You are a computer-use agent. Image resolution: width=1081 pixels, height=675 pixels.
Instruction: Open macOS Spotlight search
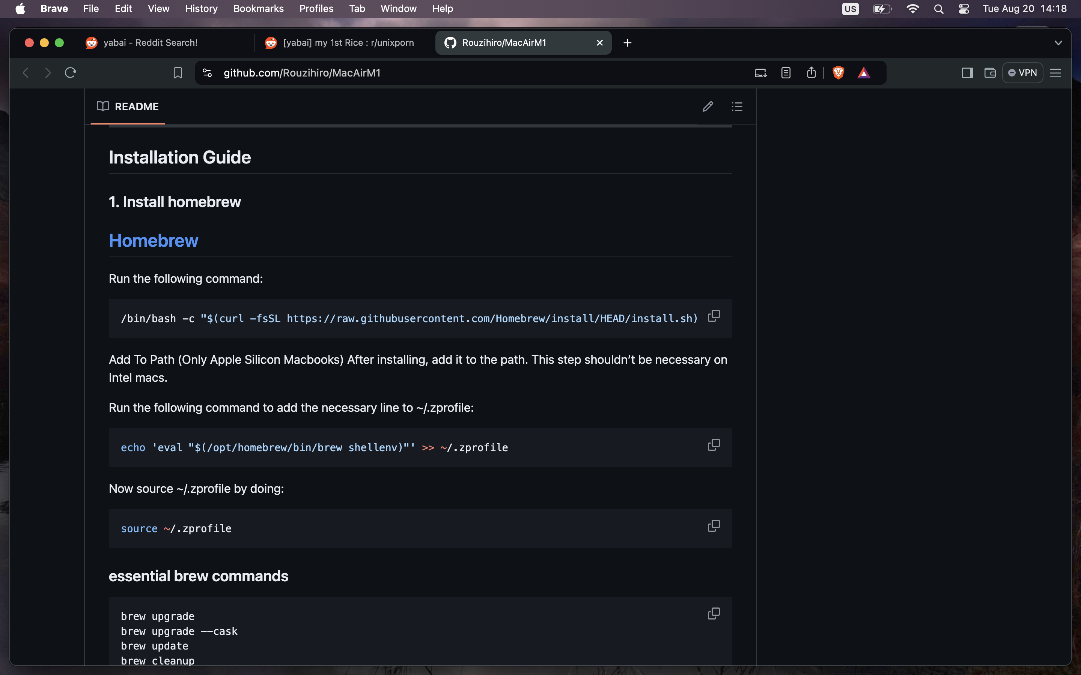[938, 9]
